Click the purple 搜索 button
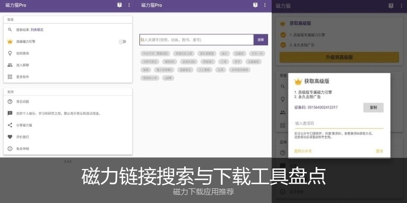 point(261,40)
